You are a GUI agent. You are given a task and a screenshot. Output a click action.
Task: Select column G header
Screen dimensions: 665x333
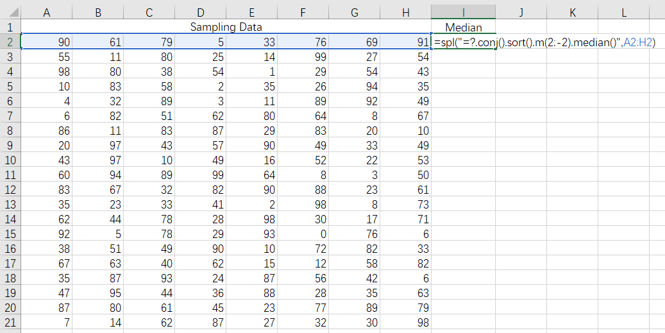click(x=354, y=12)
